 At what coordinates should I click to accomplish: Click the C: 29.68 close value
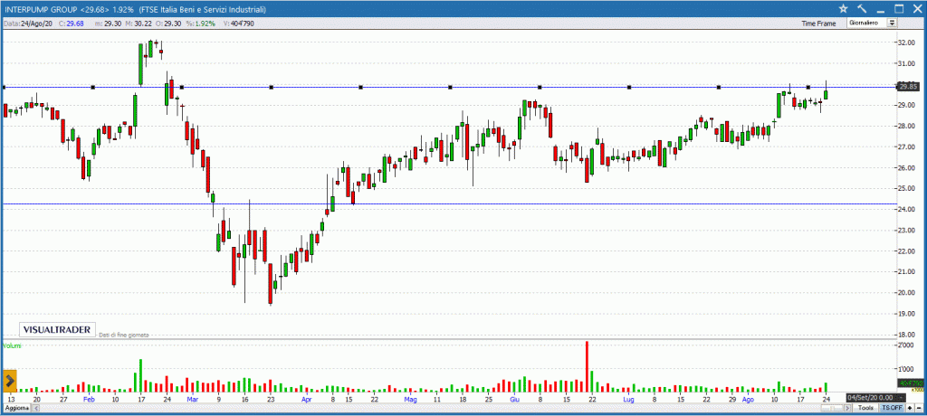click(x=72, y=24)
